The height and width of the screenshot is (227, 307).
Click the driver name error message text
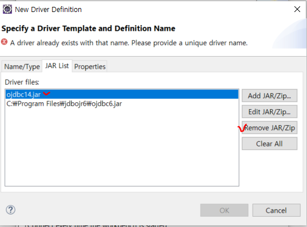(x=129, y=43)
